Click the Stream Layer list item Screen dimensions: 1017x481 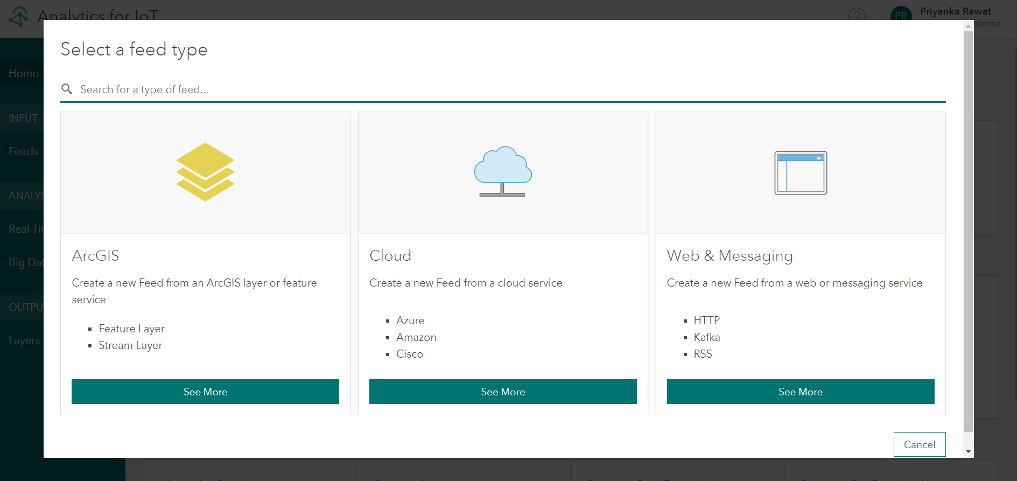click(130, 345)
